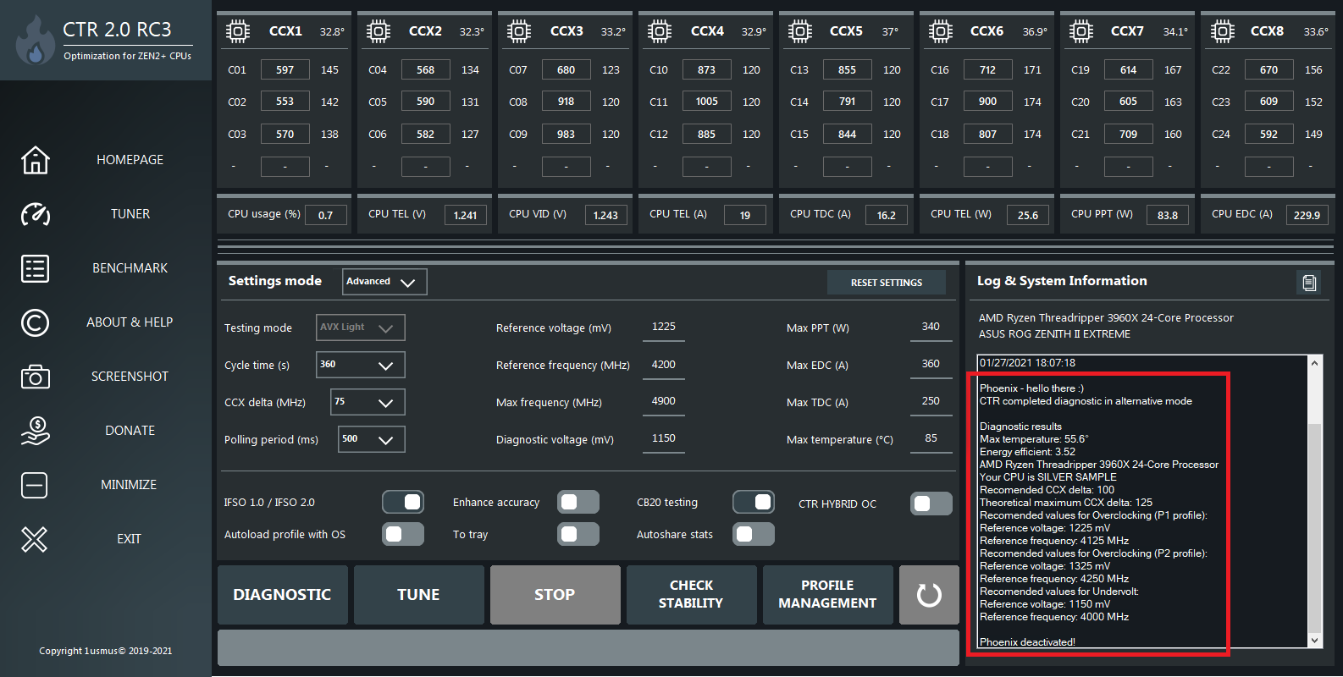Image resolution: width=1343 pixels, height=677 pixels.
Task: Open the Polling period dropdown
Action: [x=372, y=439]
